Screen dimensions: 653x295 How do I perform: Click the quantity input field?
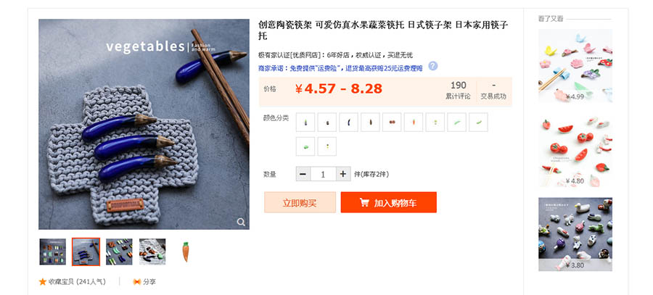(323, 174)
